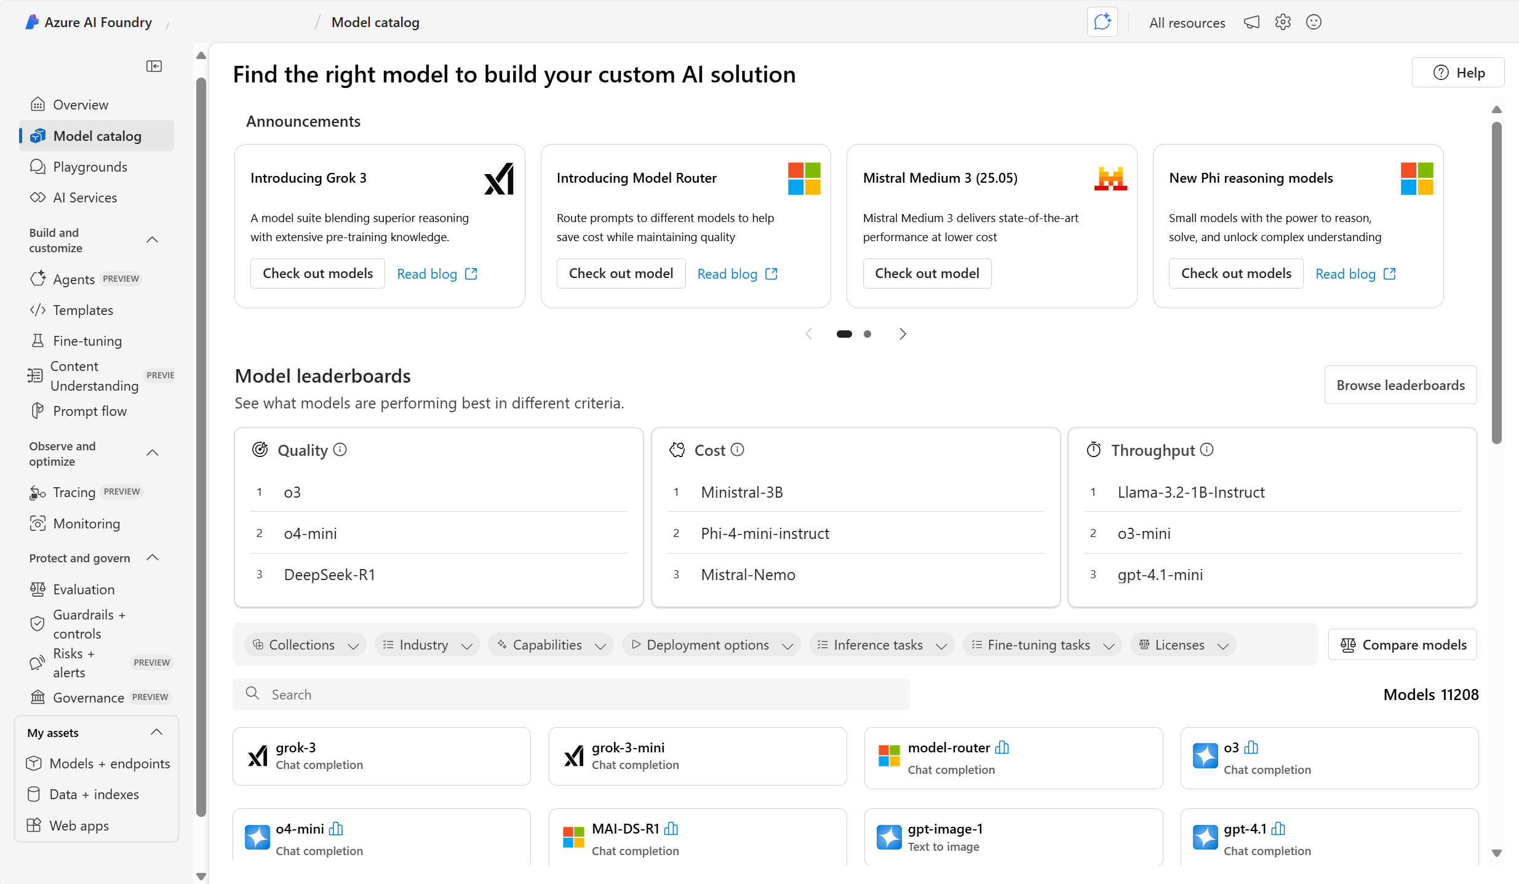Click Browse leaderboards button
The image size is (1519, 884).
(1400, 385)
